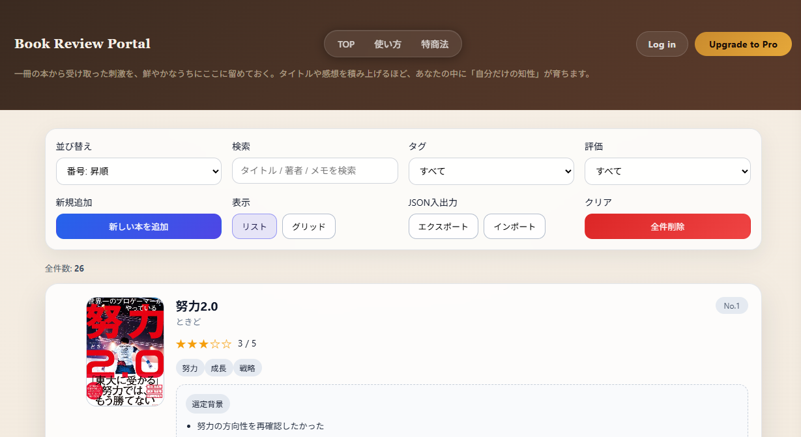Viewport: 801px width, 437px height.
Task: Click the 新しい本を追加 button
Action: pos(139,227)
